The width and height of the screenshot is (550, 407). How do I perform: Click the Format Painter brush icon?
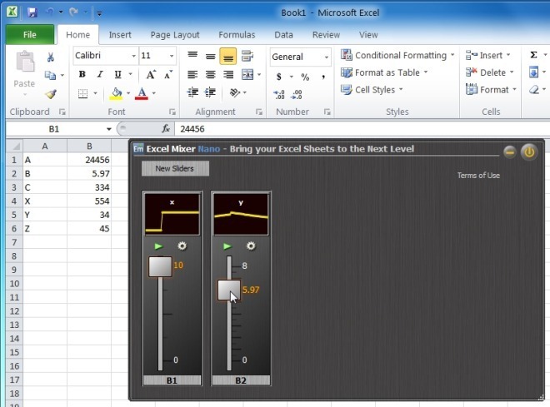(51, 93)
